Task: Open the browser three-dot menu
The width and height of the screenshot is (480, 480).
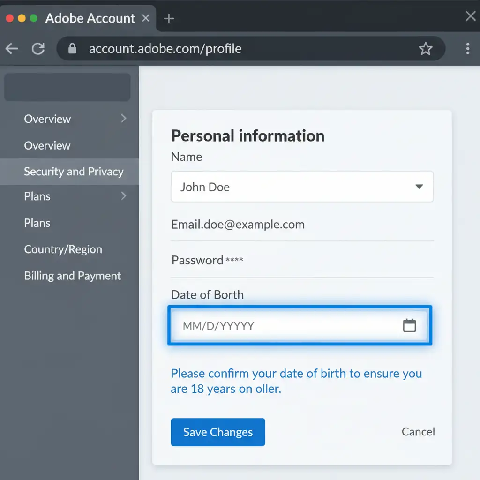Action: (x=467, y=48)
